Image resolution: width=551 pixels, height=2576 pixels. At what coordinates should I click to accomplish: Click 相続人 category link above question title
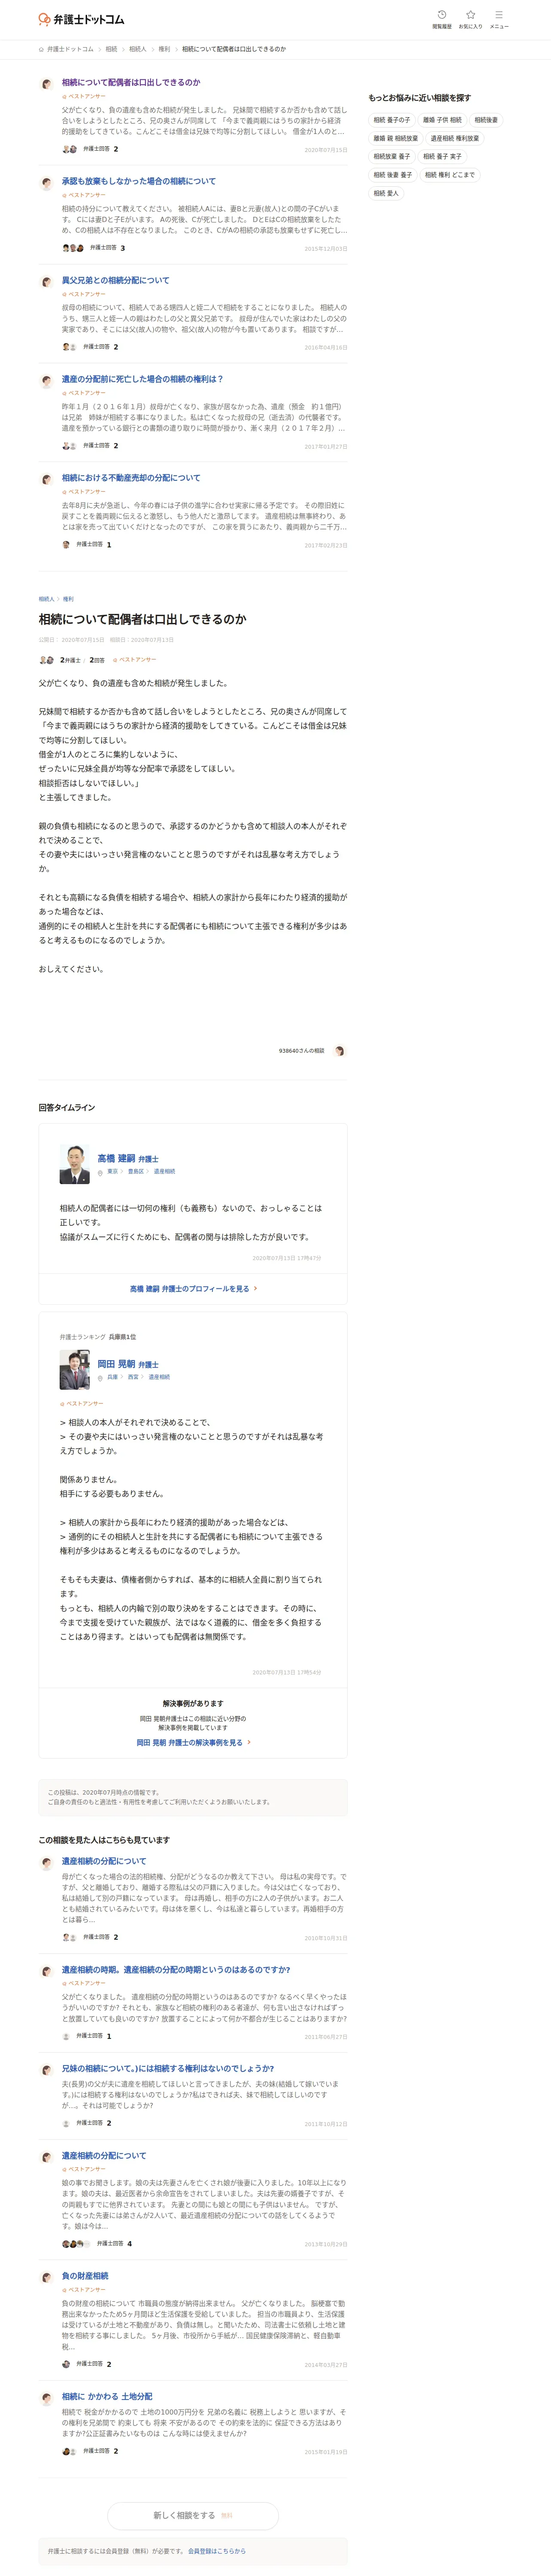46,599
